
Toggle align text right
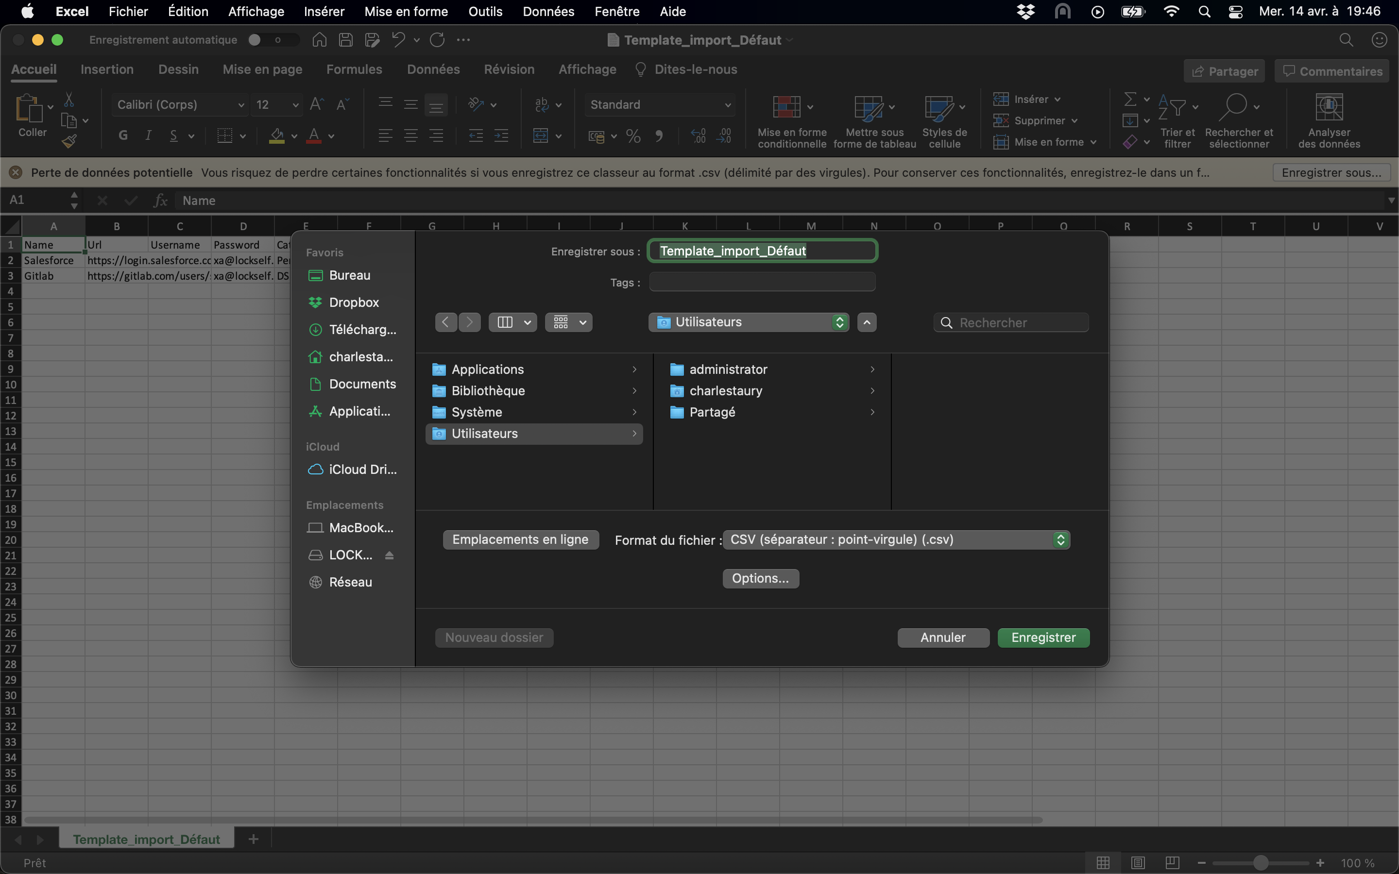pyautogui.click(x=437, y=136)
